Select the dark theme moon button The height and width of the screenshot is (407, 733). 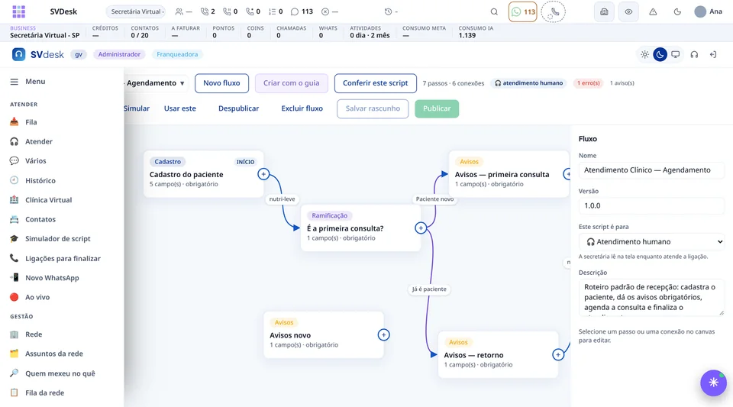(x=660, y=55)
